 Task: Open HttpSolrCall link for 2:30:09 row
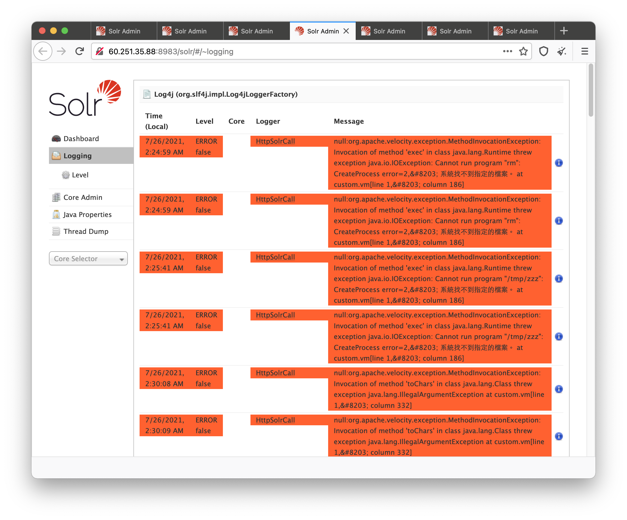click(x=275, y=420)
